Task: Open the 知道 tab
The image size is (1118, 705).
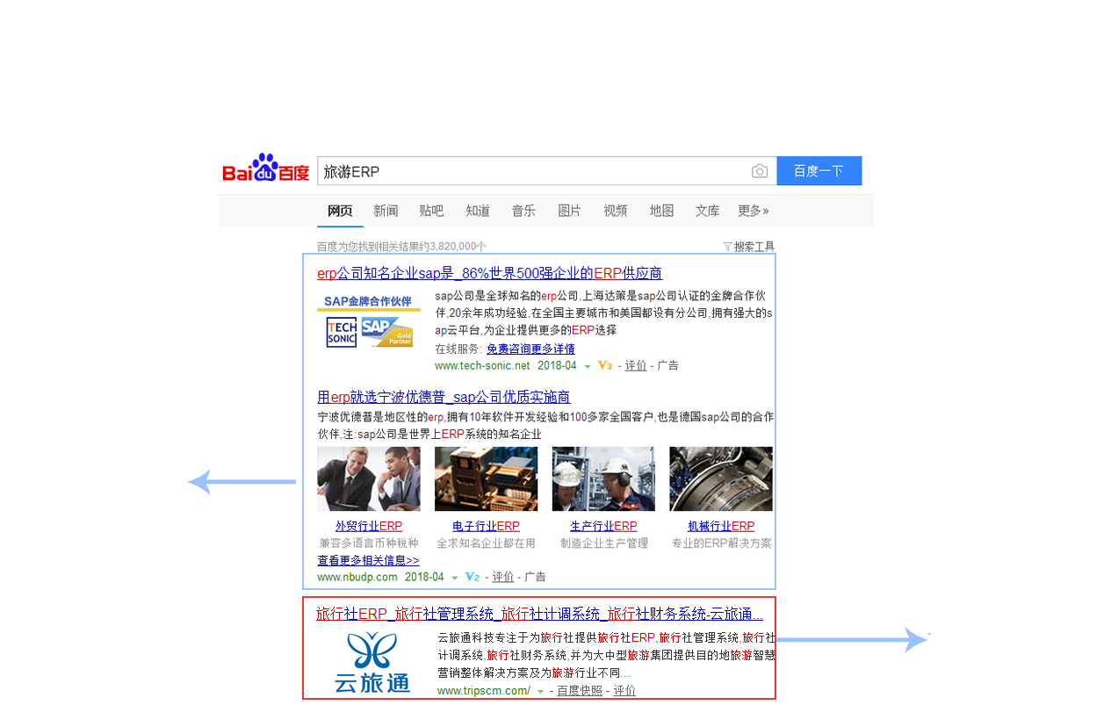Action: click(478, 211)
